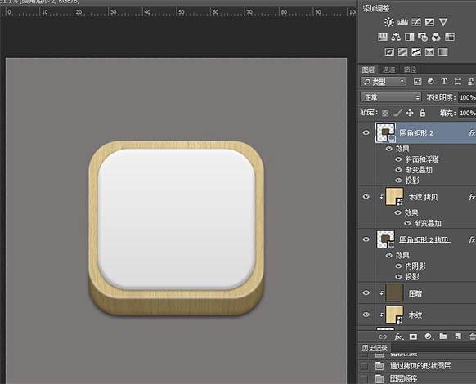Viewport: 476px width, 384px height.
Task: Filter layers by type (T) icon
Action: click(444, 81)
